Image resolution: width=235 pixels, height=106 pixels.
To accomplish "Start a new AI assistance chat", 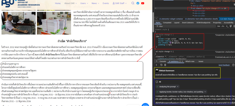I will pyautogui.click(x=156, y=65).
